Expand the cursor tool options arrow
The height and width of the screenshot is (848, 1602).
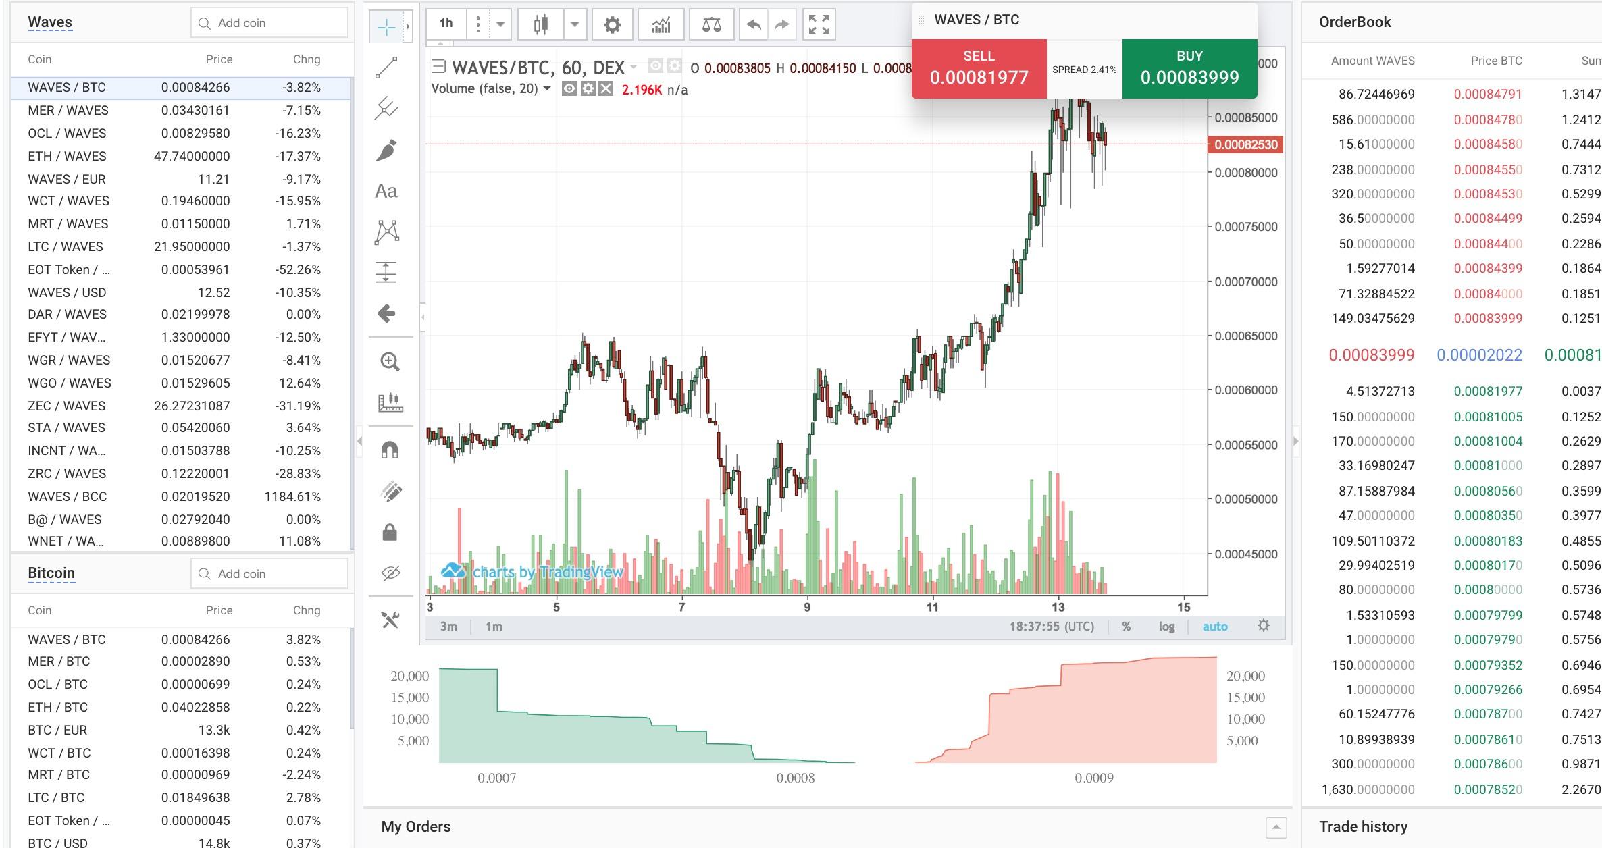(407, 26)
